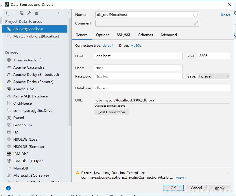236x196 pixels.
Task: Close the Data Sources and Drivers dialog
Action: click(x=229, y=4)
